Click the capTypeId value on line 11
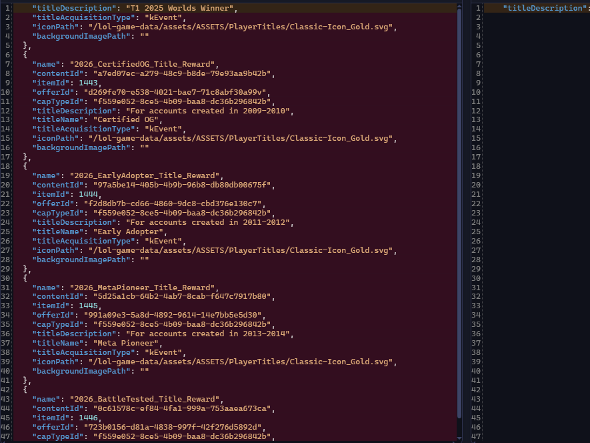This screenshot has width=590, height=443. point(182,101)
